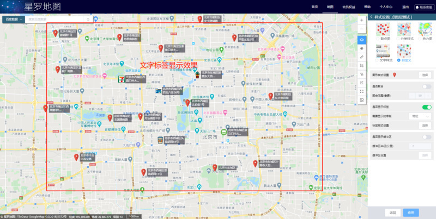Select the crop/frame selection tool
Image resolution: width=436 pixels, height=219 pixels.
coord(362,65)
